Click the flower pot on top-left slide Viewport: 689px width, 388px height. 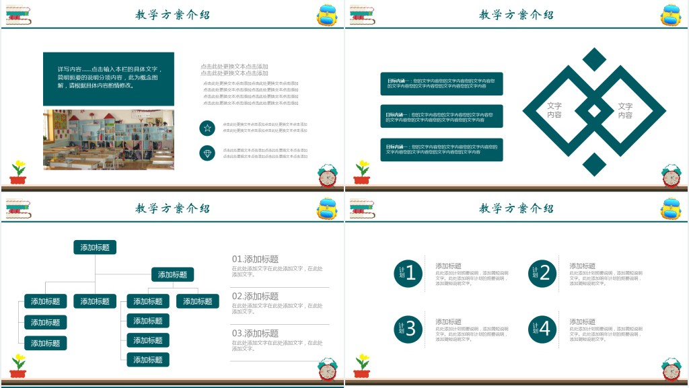click(x=18, y=173)
